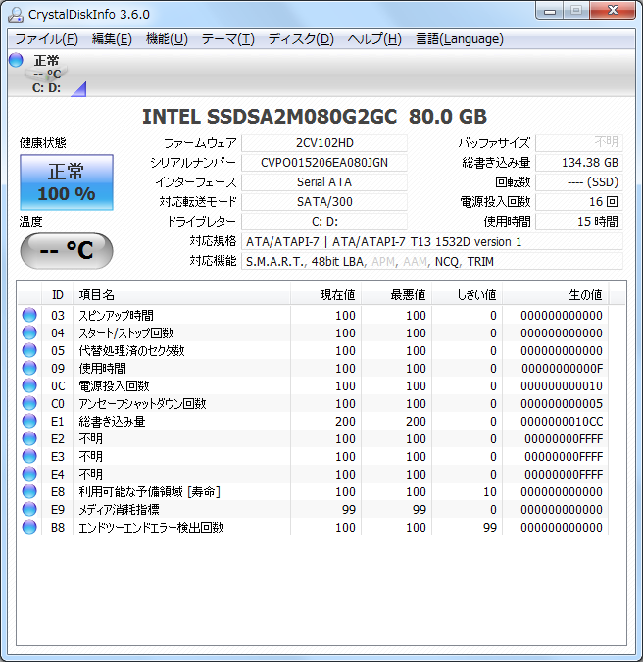
Task: Click the blue status orb for スピンアップ時間
Action: (x=29, y=315)
